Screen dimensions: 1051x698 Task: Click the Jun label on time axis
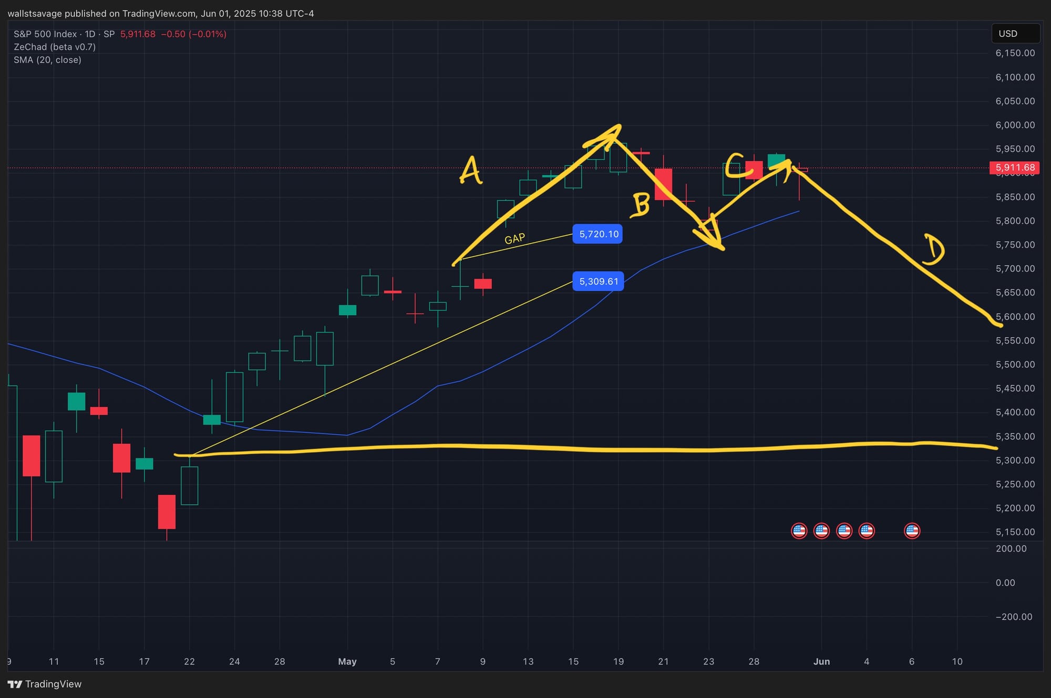point(821,661)
